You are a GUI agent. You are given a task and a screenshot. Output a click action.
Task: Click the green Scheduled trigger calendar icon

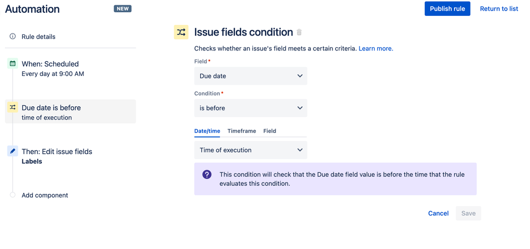pos(13,64)
